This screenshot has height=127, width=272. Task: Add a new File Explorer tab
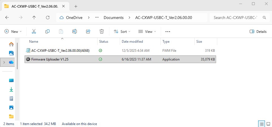(76, 6)
